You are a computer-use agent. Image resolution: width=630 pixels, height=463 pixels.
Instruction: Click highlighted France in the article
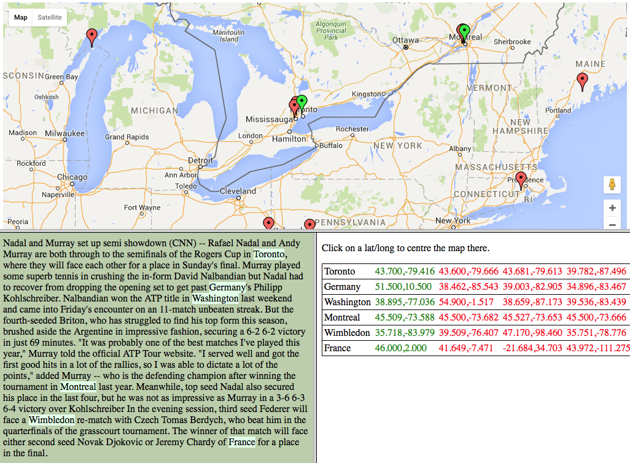(242, 442)
